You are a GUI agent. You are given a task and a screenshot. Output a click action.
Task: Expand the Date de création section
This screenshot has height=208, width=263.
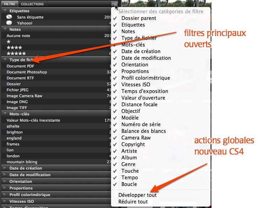tap(5, 168)
